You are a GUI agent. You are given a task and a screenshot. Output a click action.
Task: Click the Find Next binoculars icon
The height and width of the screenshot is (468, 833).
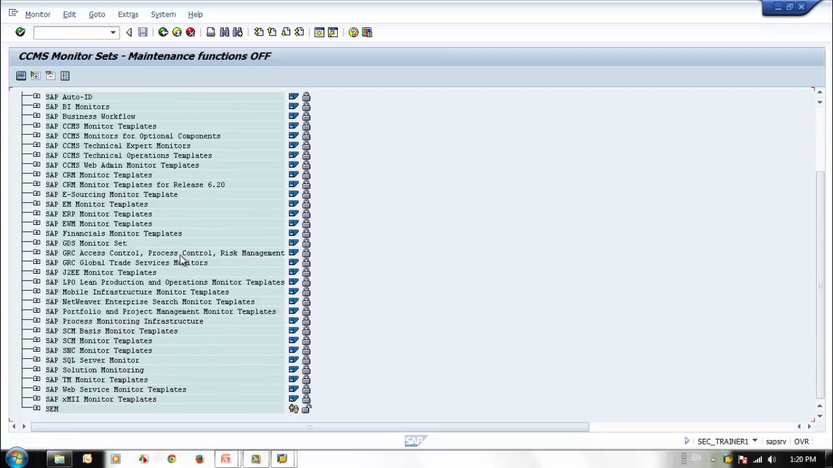pos(238,32)
